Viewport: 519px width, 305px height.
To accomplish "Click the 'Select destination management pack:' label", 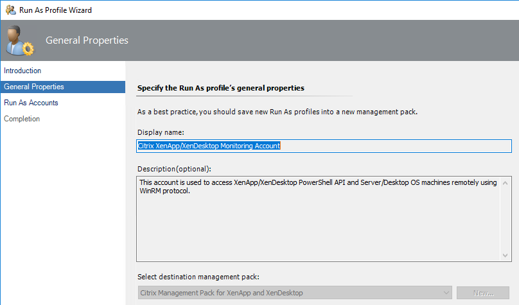I will [x=198, y=277].
